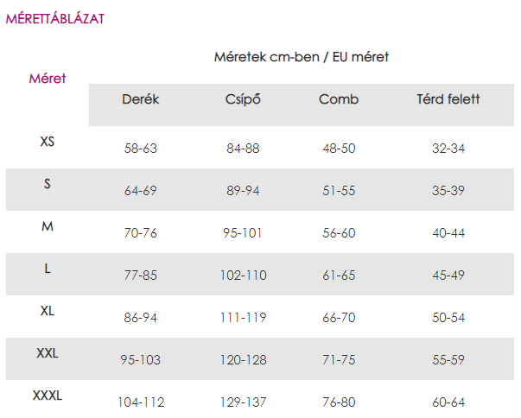Select the Csípő column header

pos(243,99)
